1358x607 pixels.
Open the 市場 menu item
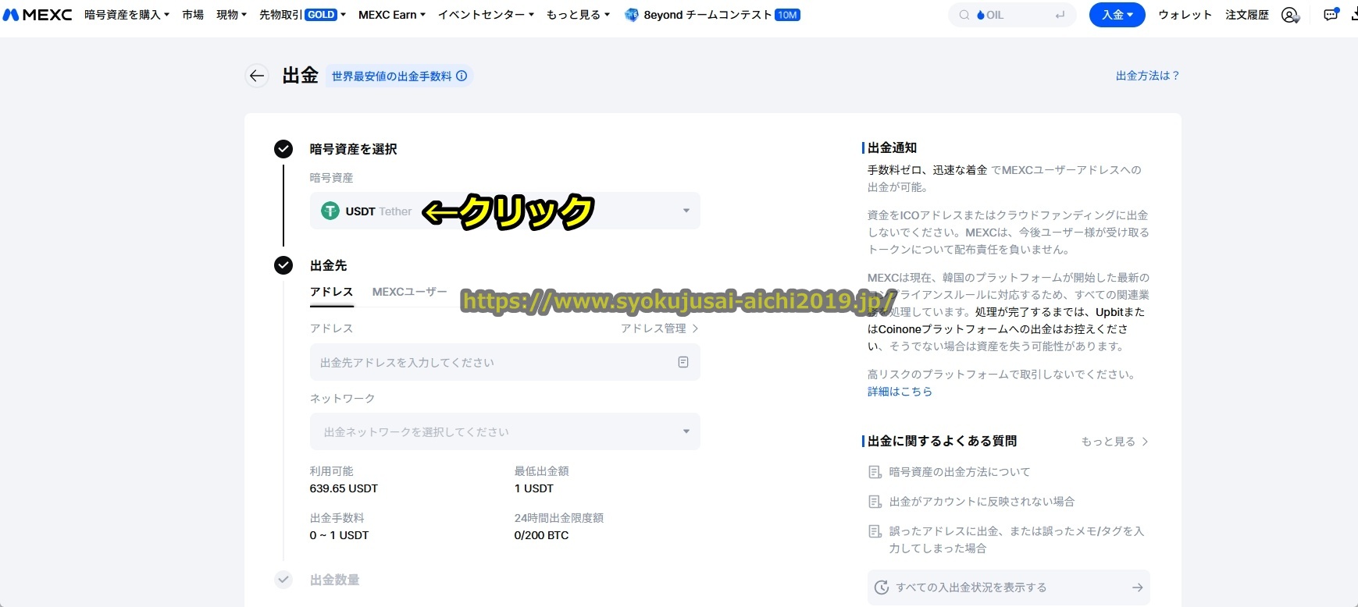pyautogui.click(x=193, y=15)
